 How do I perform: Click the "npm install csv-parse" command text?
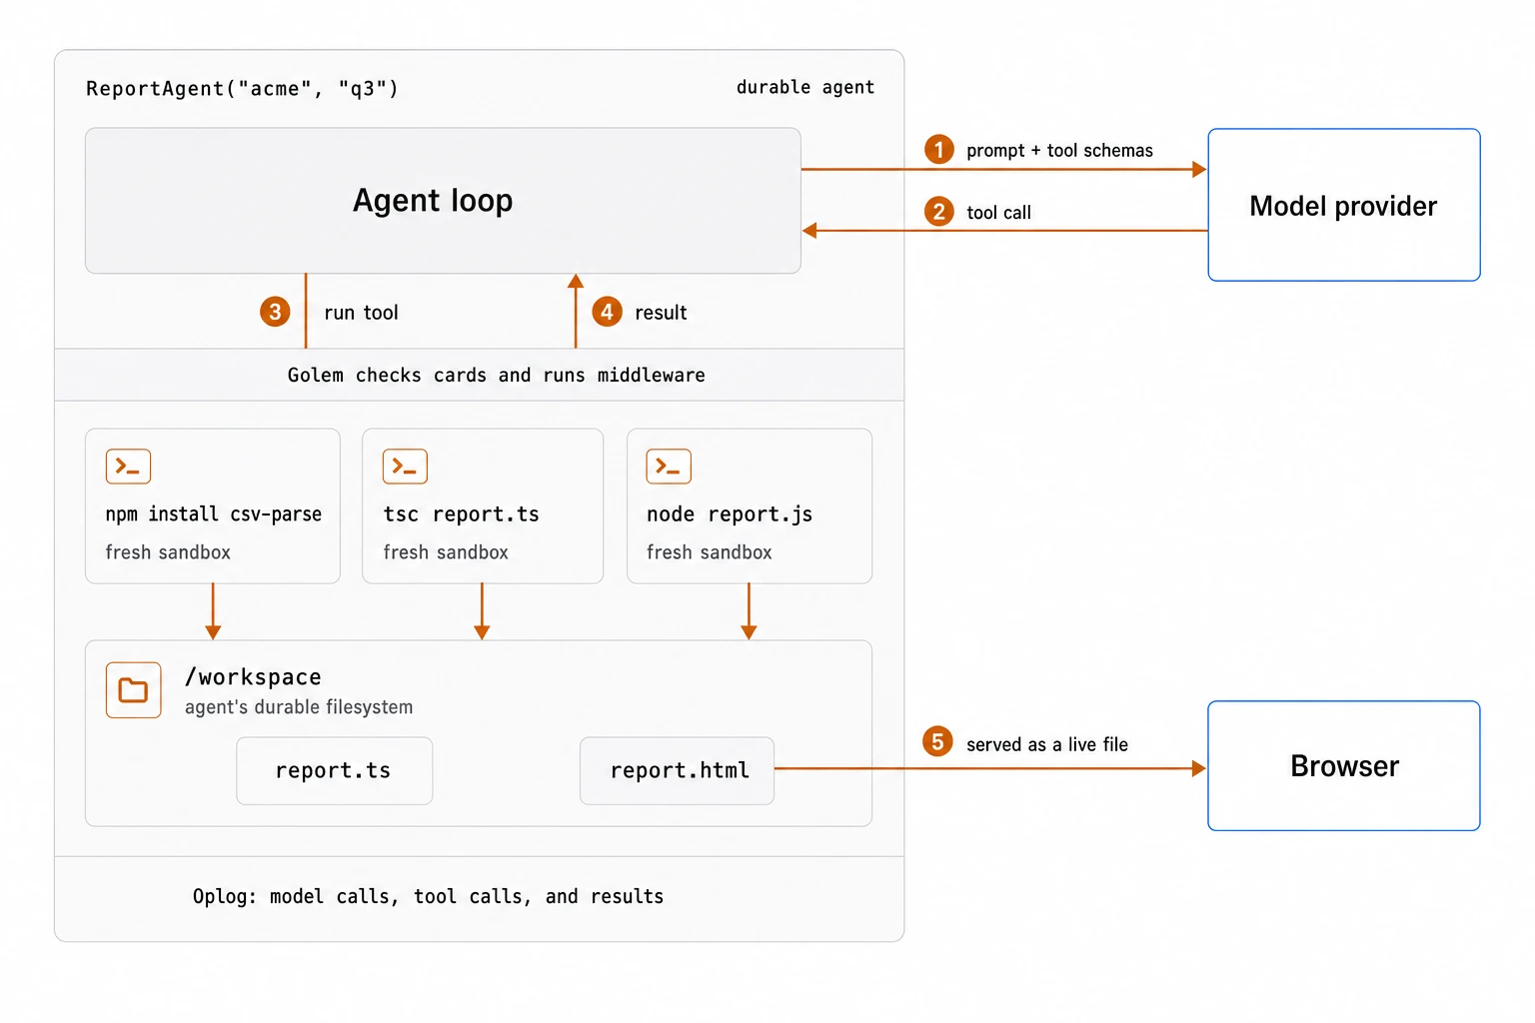[x=214, y=514]
